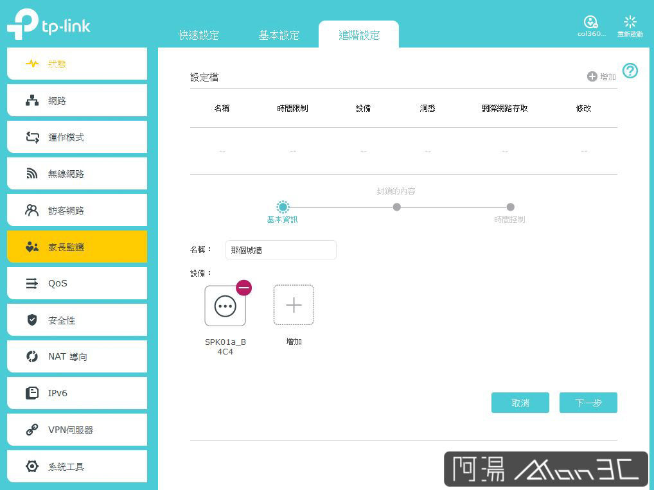The width and height of the screenshot is (654, 490).
Task: Click the guest network people icon
Action: point(32,210)
